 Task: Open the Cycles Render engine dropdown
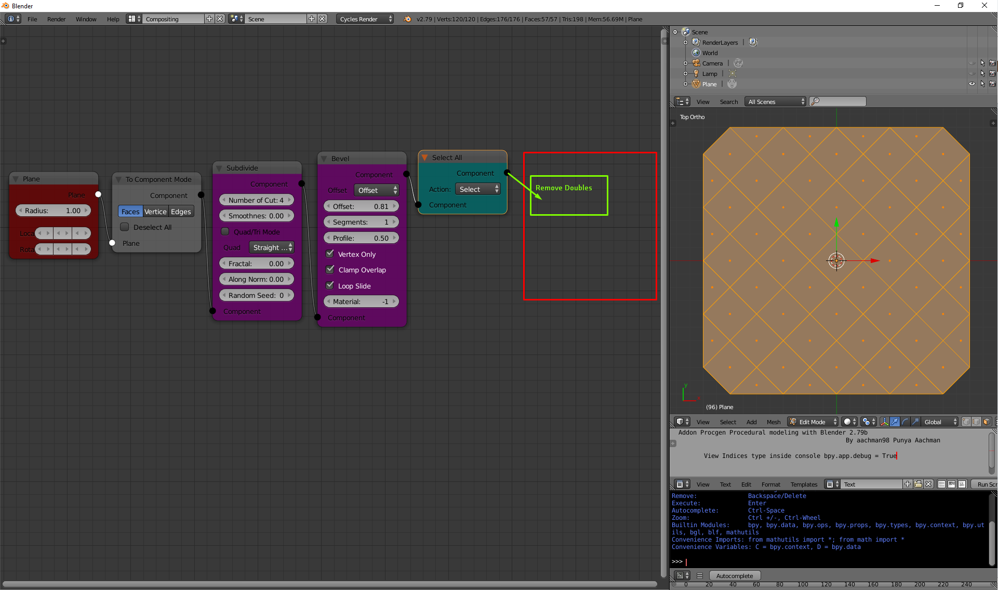tap(365, 19)
